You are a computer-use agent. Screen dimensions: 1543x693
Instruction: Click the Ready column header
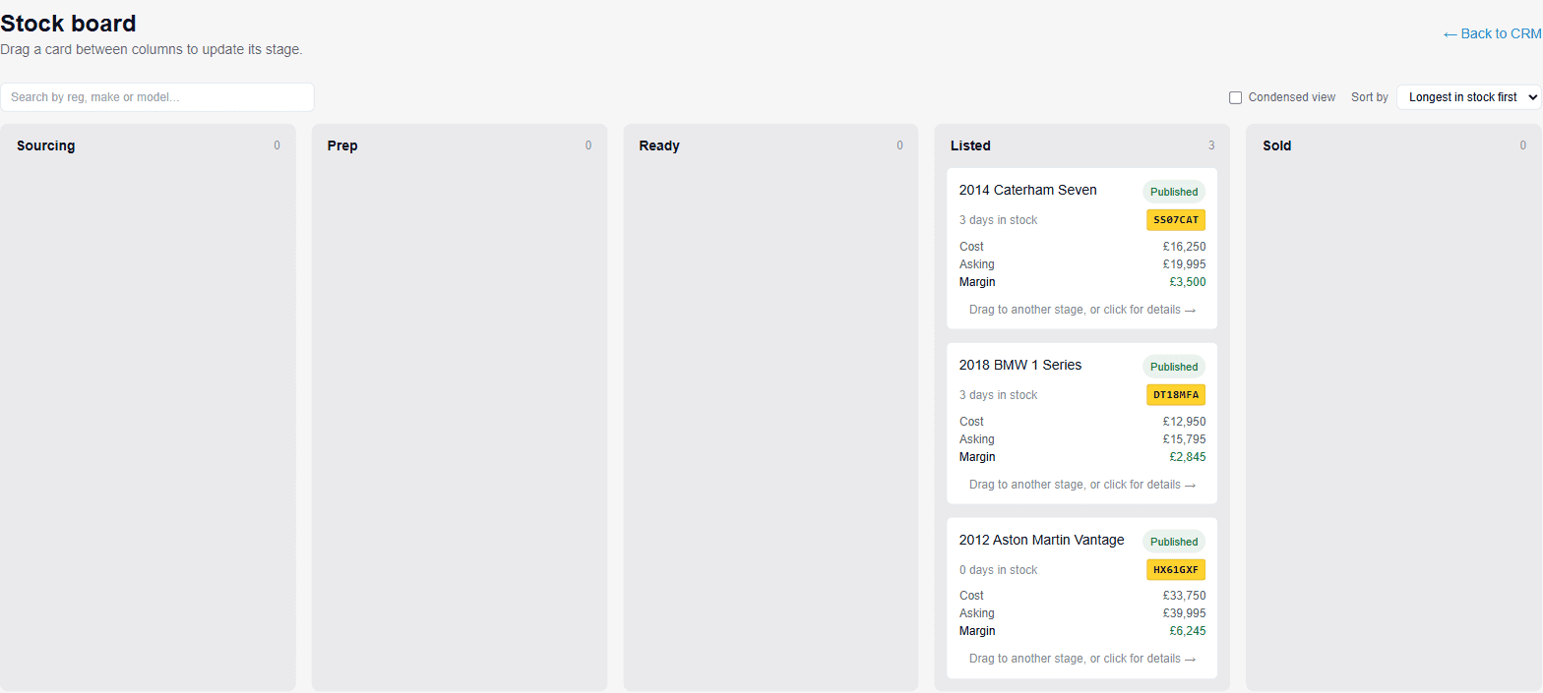659,145
